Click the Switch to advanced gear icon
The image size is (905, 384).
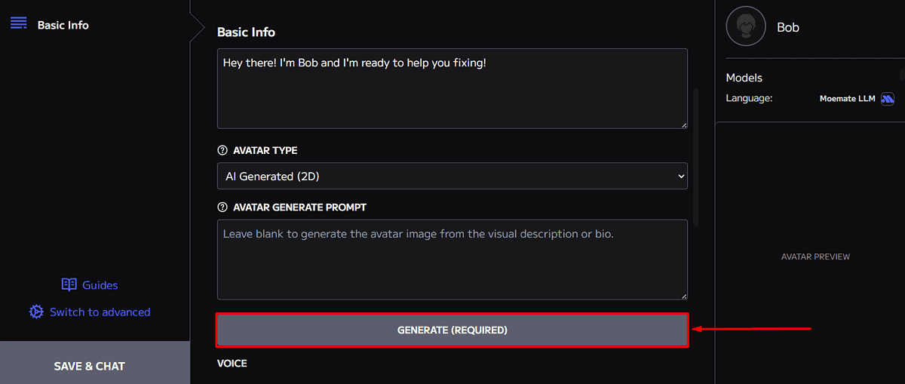click(x=36, y=312)
